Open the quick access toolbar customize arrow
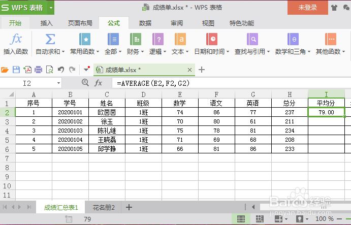The height and width of the screenshot is (225, 351). [86, 69]
